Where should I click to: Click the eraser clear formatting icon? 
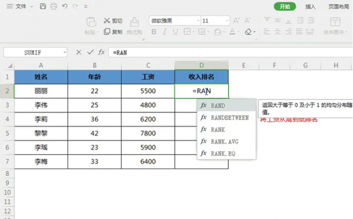point(248,32)
